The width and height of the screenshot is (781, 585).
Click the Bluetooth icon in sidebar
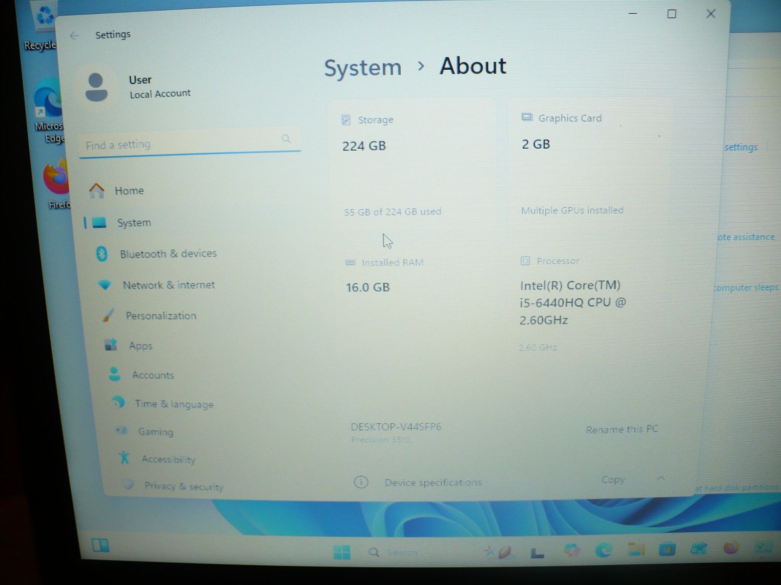pyautogui.click(x=102, y=253)
